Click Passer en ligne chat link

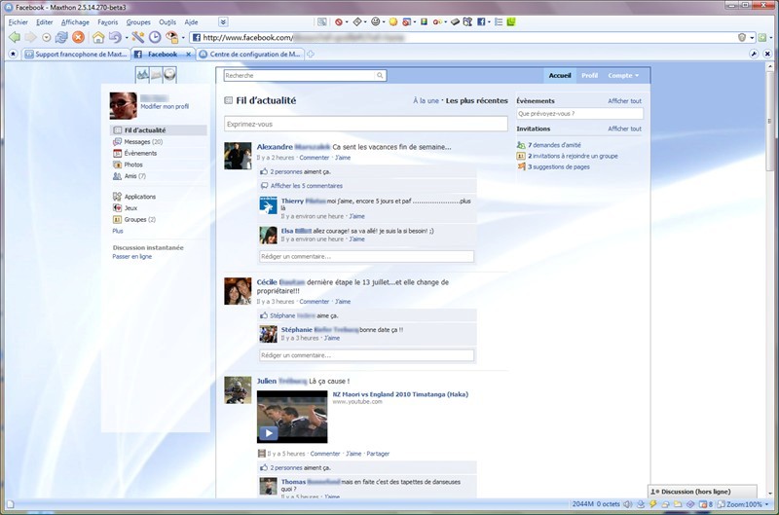pos(132,257)
